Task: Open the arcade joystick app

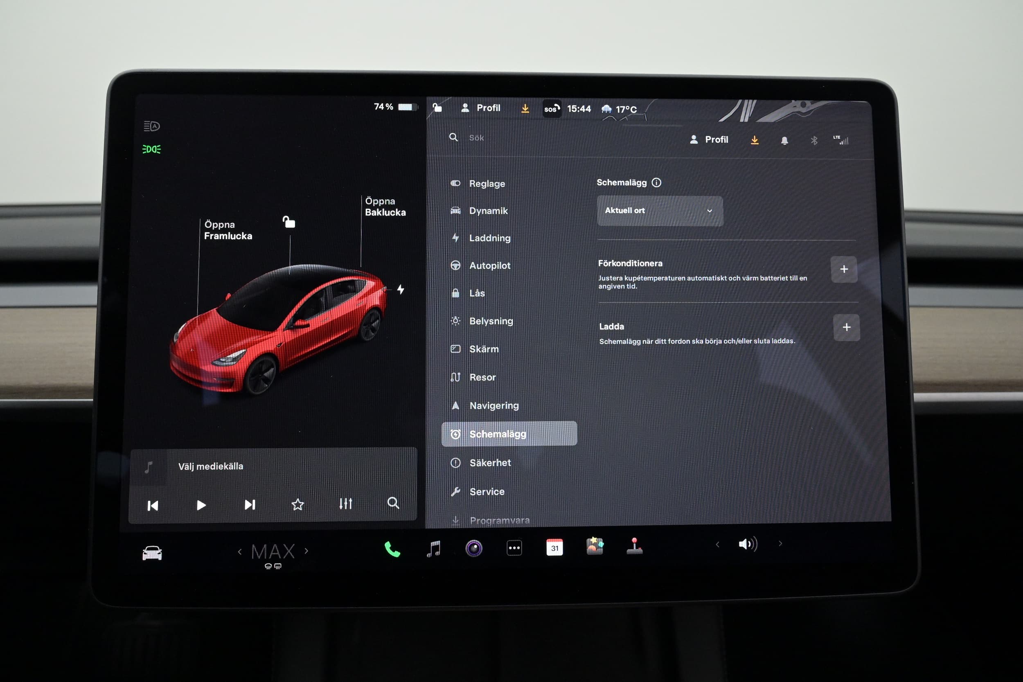Action: pos(635,546)
